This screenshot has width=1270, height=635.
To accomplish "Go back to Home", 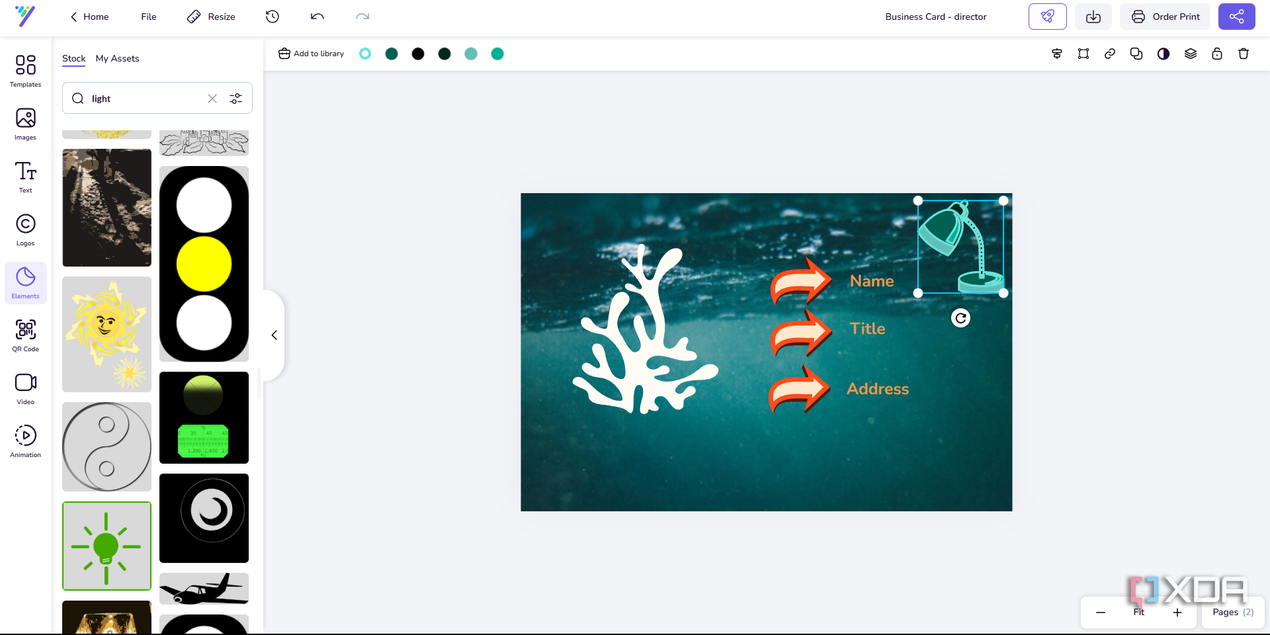I will pos(89,17).
